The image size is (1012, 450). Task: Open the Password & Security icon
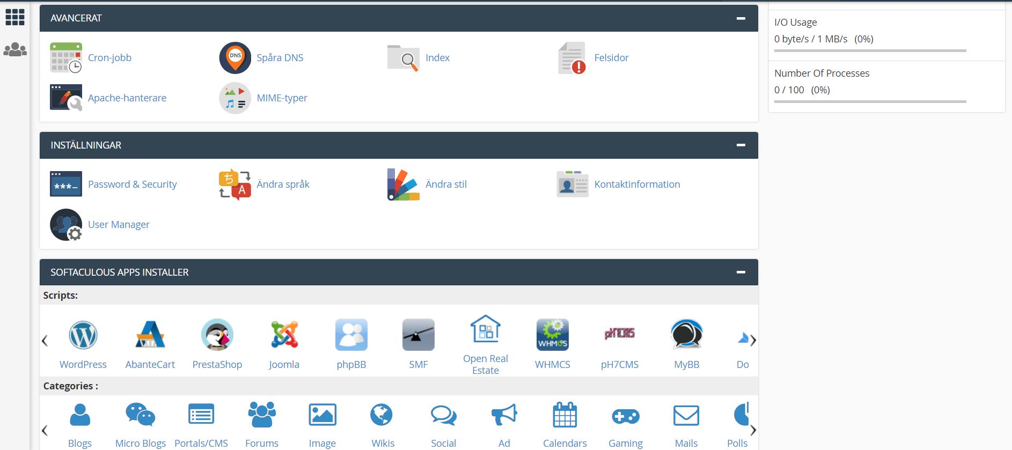(66, 184)
